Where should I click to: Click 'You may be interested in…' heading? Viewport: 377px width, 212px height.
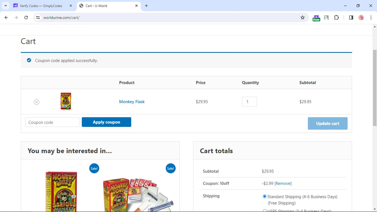(70, 151)
